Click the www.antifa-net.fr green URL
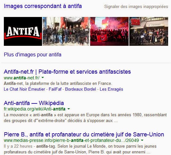The height and width of the screenshot is (155, 171). tap(21, 78)
